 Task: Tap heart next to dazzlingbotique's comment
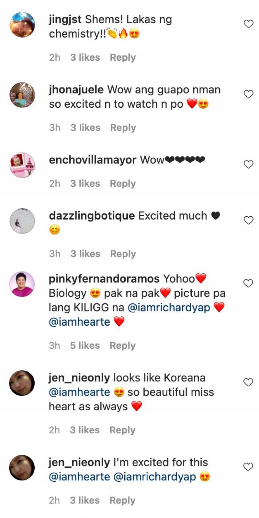pos(248,220)
